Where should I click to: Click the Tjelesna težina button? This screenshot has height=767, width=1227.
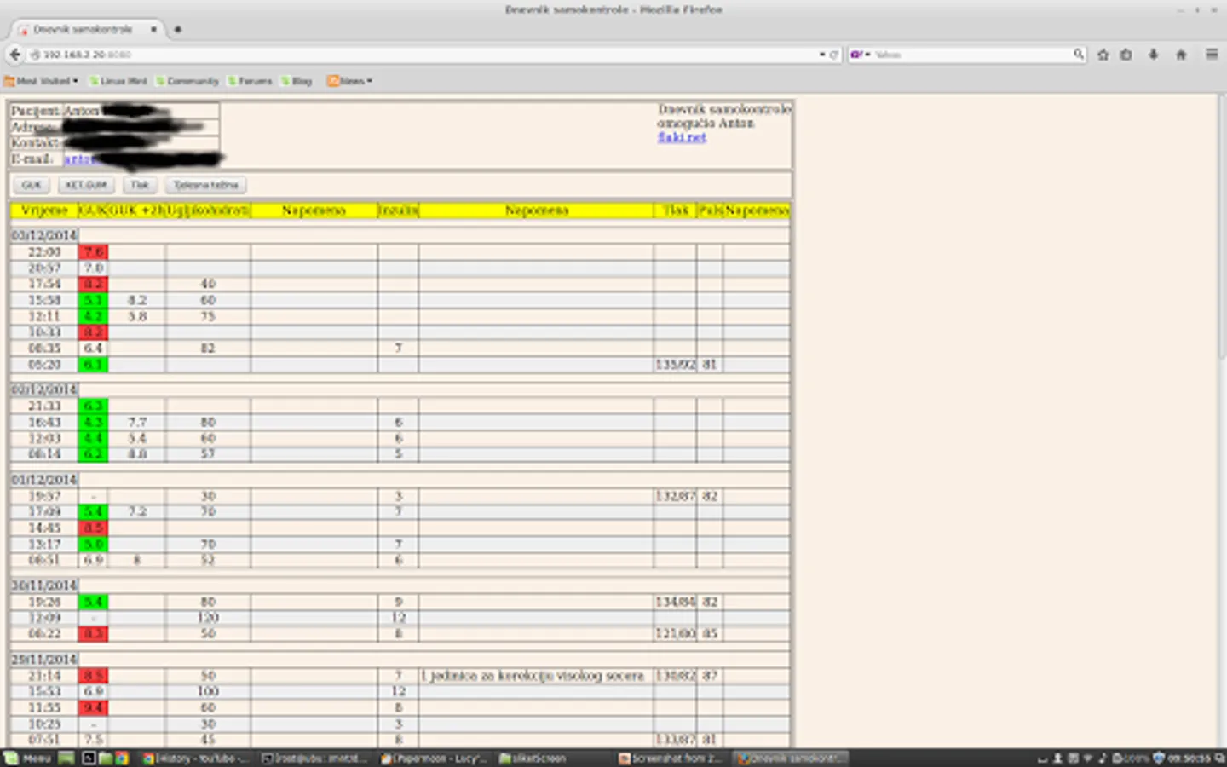(x=205, y=185)
